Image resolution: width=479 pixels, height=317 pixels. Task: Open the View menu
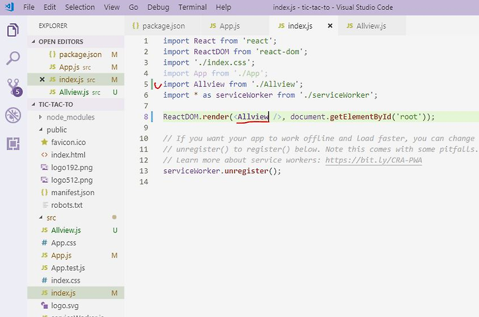(112, 7)
